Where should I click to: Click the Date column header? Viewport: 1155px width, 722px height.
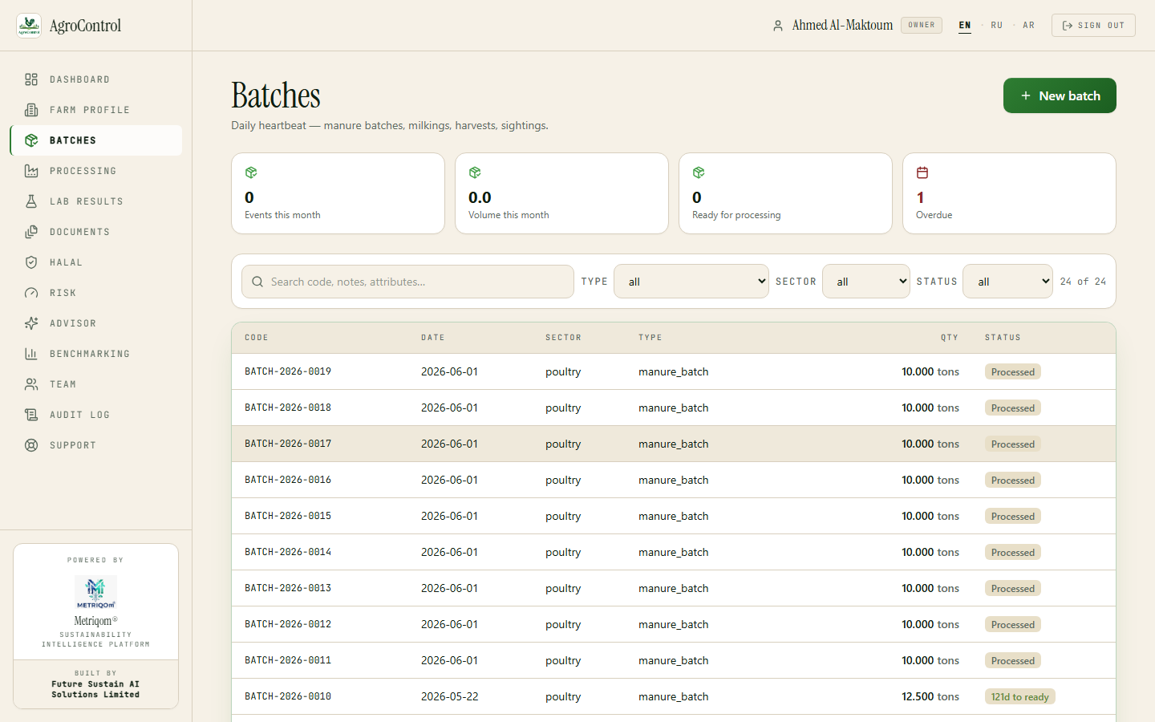pyautogui.click(x=433, y=338)
